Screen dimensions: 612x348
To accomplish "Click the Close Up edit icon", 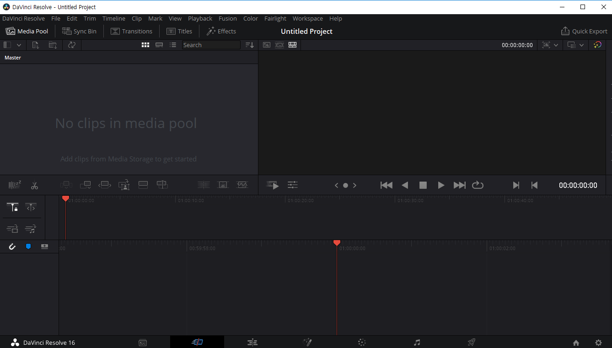I will (124, 185).
